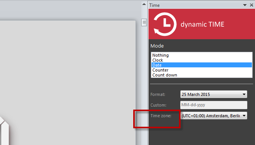Viewport: 255px width, 145px height.
Task: Choose Count down mode
Action: pos(202,75)
